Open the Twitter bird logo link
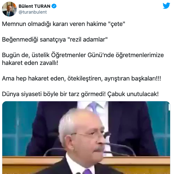This screenshot has height=174, width=173. 166,6
